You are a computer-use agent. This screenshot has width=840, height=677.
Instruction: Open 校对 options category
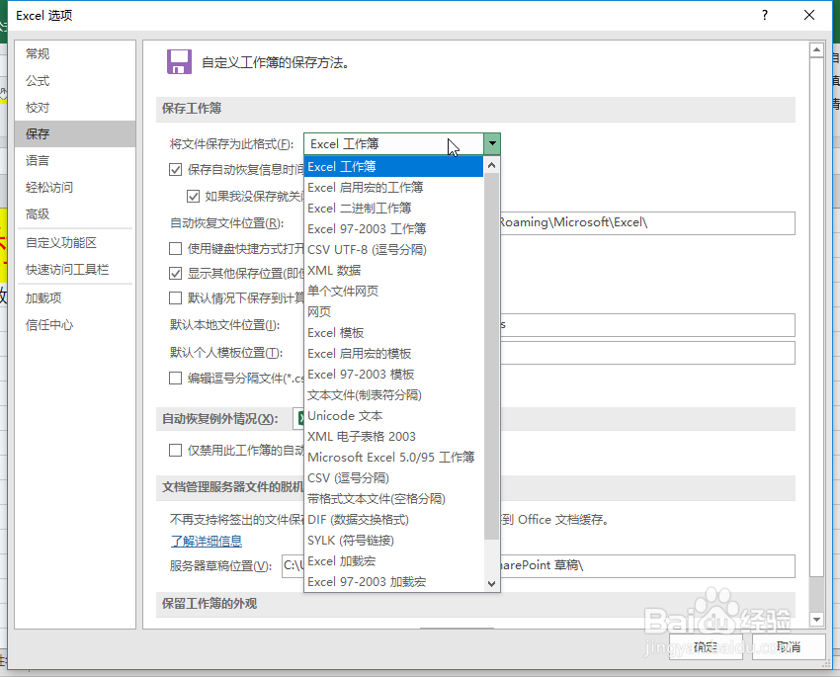(75, 107)
